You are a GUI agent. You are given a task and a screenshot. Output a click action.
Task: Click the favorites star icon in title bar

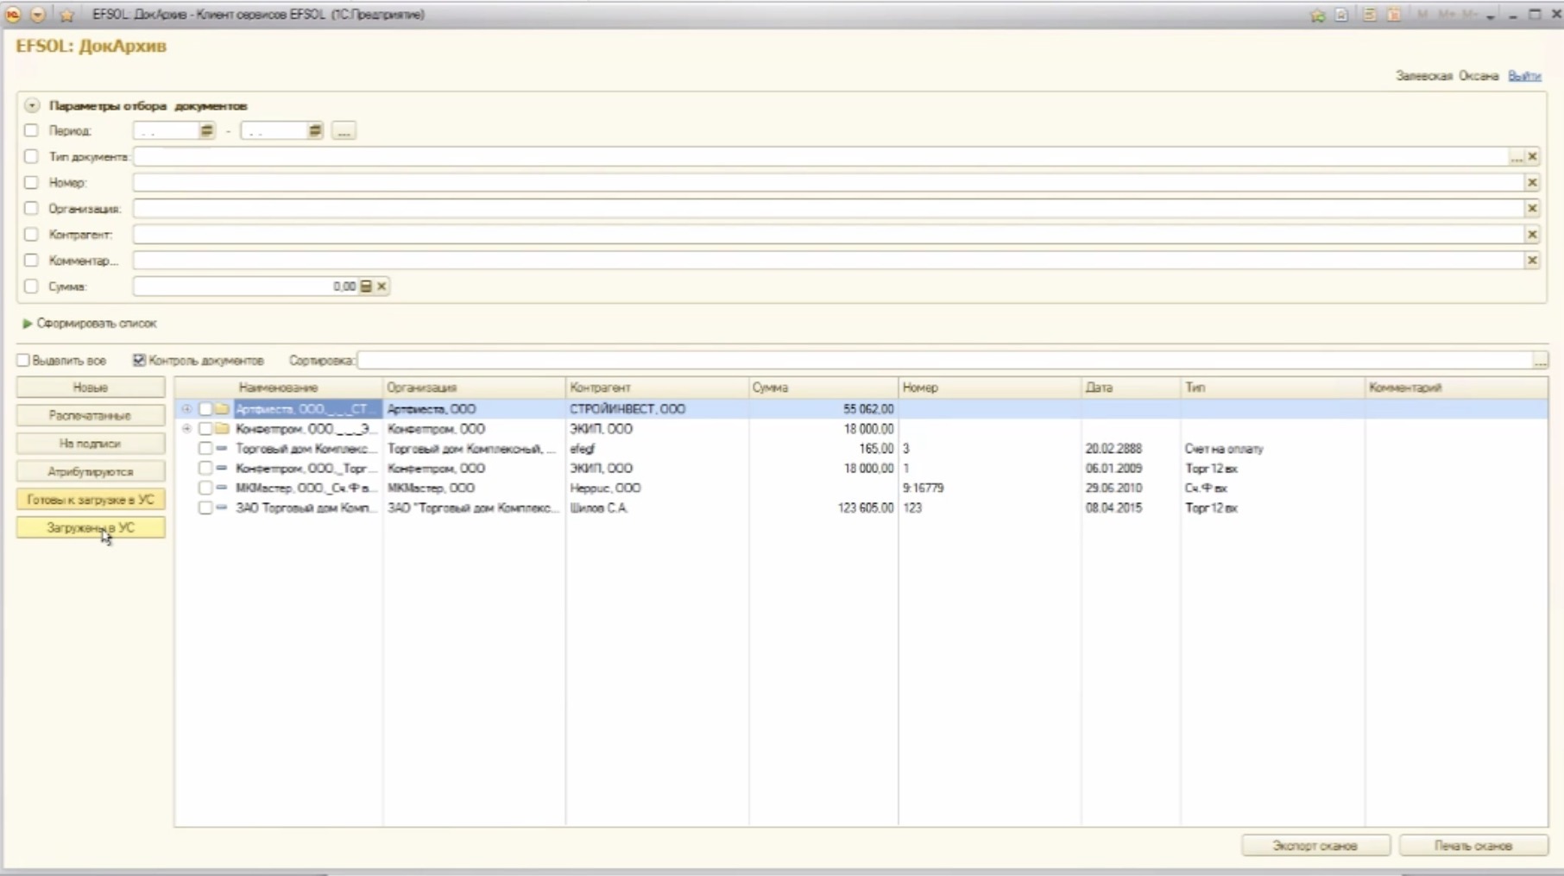click(66, 15)
